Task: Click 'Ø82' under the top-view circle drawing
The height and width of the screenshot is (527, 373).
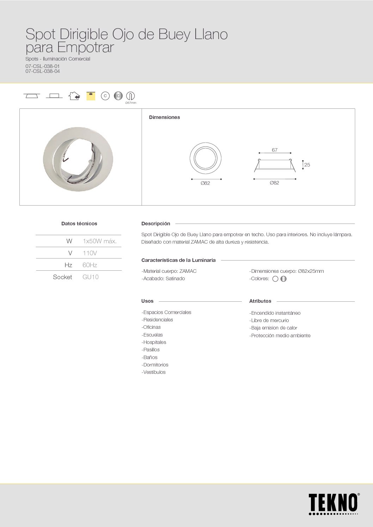Action: [x=205, y=183]
